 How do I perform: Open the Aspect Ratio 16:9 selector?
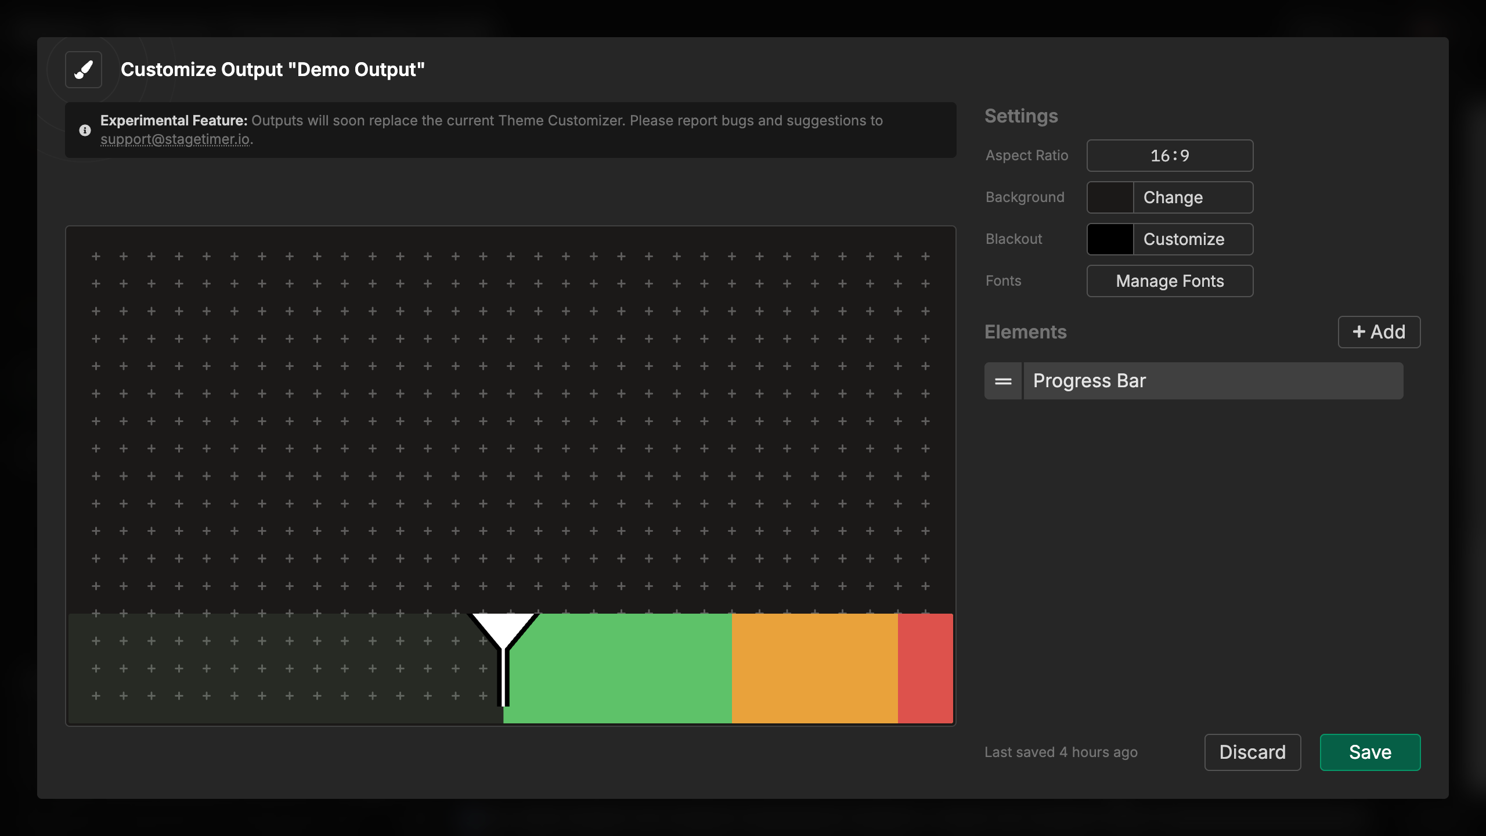pyautogui.click(x=1170, y=155)
